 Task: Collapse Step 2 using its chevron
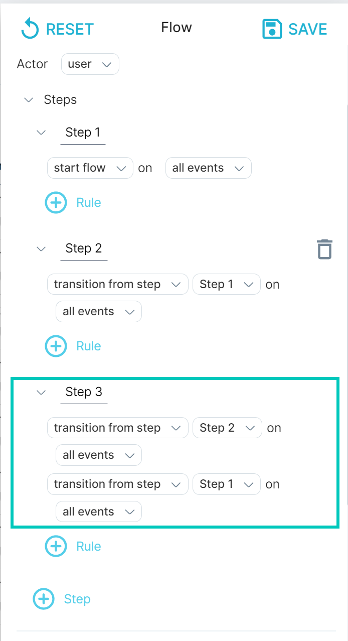[41, 248]
